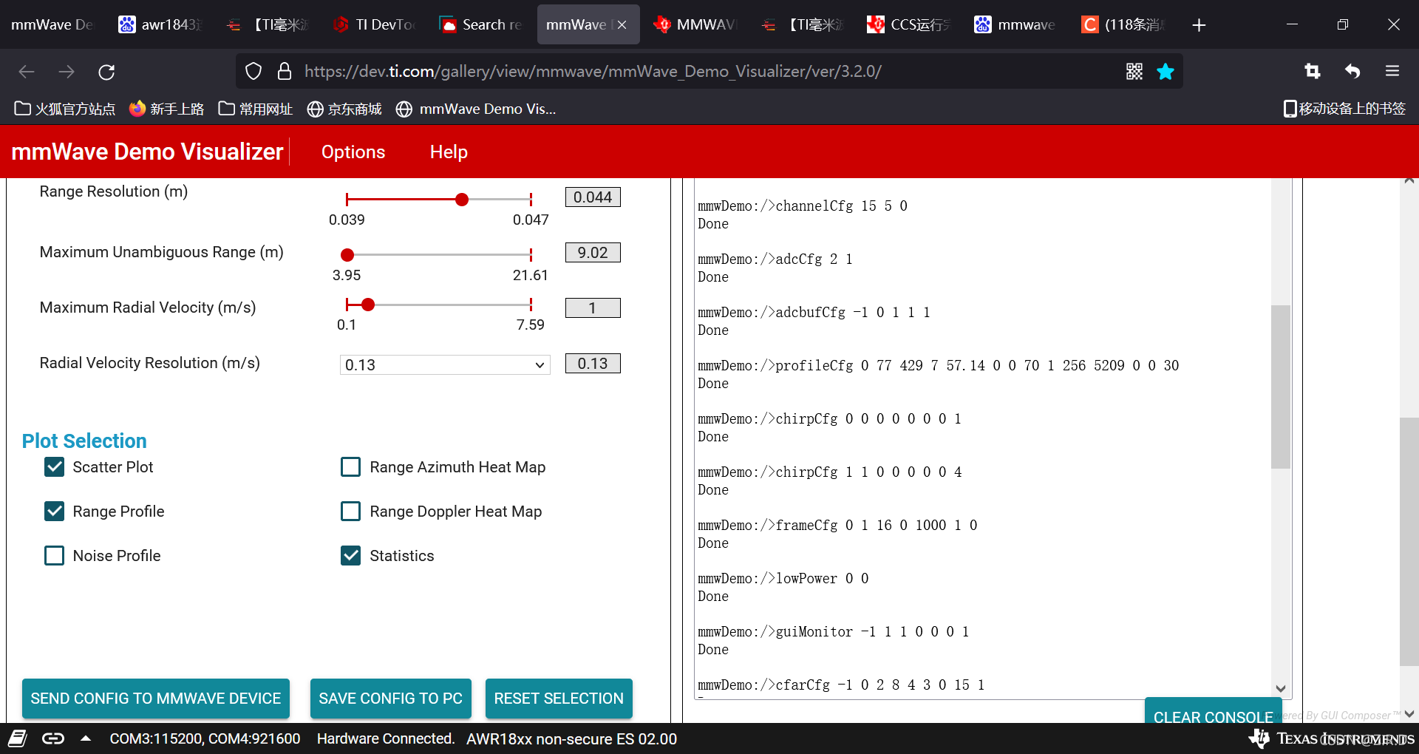This screenshot has width=1419, height=754.
Task: Toggle the bookmark star for this page
Action: (x=1166, y=71)
